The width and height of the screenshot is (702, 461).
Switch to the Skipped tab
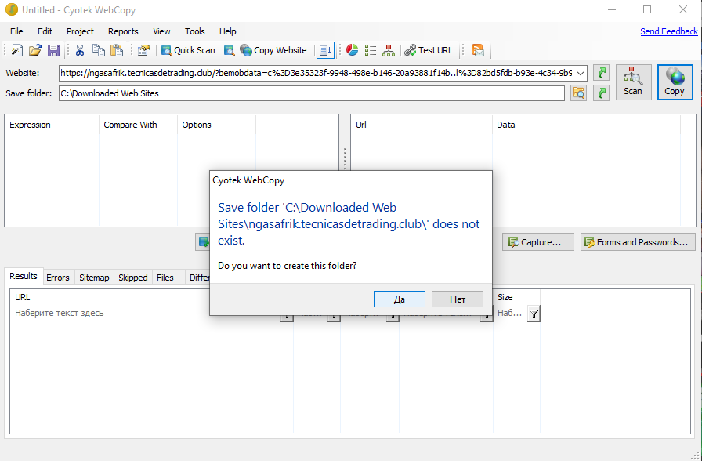(x=133, y=278)
